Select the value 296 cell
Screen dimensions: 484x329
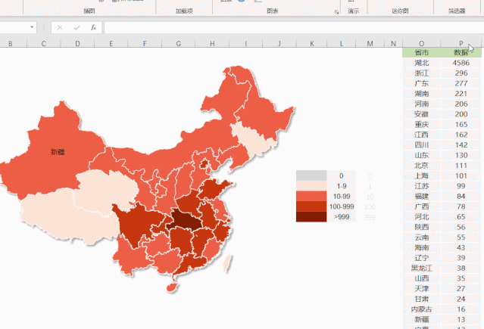461,73
